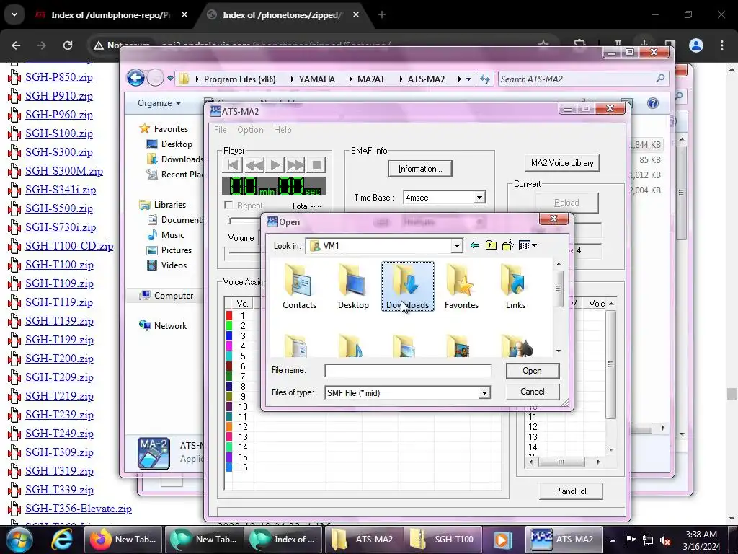Click the MA2 Voice Library button
The image size is (738, 554).
pos(562,163)
